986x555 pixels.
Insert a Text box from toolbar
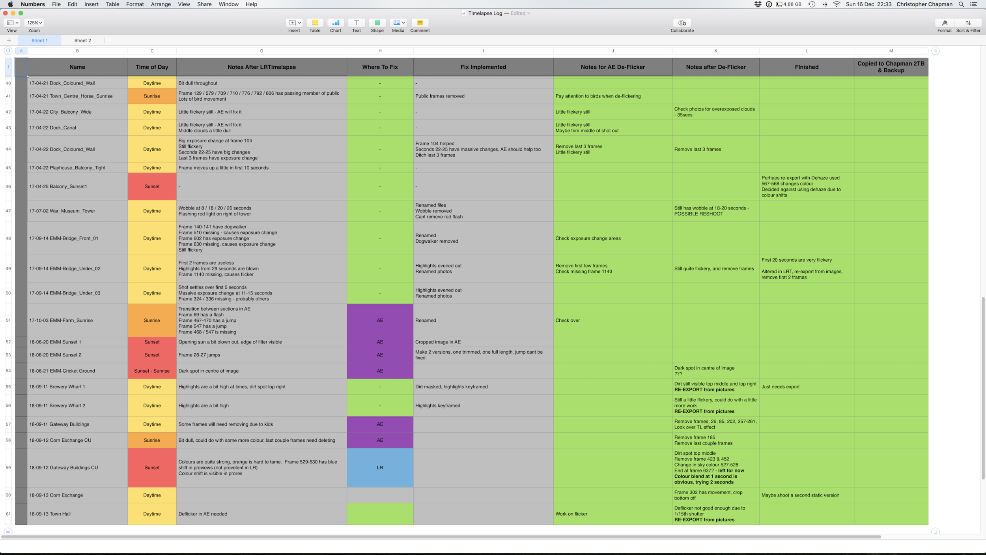356,23
